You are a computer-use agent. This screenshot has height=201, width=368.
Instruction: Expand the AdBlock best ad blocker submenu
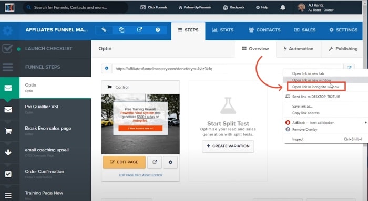(x=326, y=123)
